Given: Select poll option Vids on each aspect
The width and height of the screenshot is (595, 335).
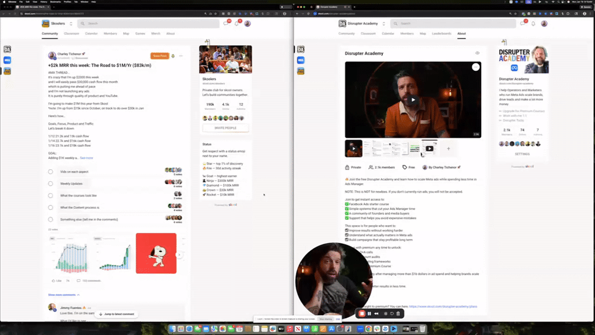Looking at the screenshot, I should [51, 172].
